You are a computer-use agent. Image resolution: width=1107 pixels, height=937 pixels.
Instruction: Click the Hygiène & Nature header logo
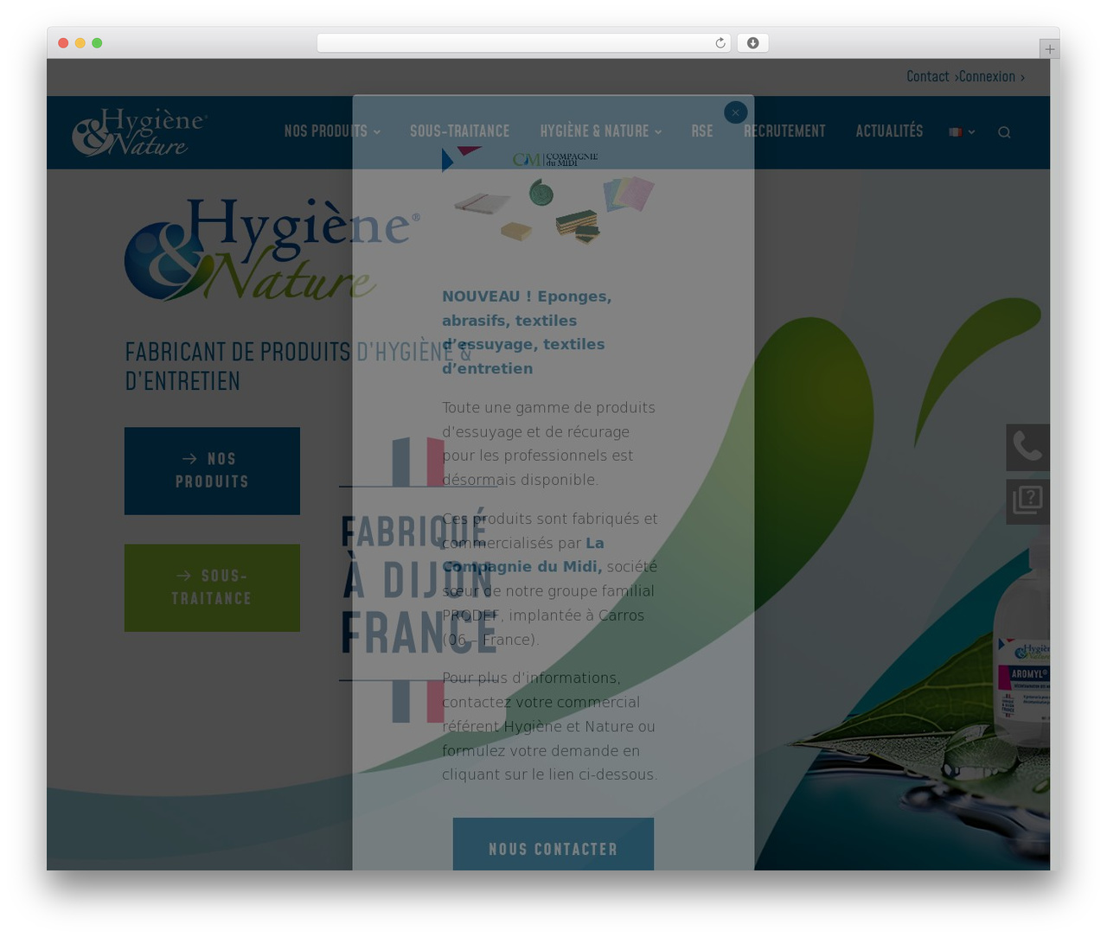click(138, 132)
